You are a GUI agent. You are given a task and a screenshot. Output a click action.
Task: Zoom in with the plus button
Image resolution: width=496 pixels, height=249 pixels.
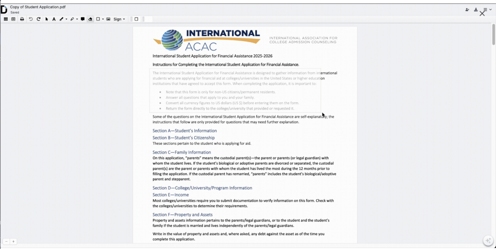13,241
